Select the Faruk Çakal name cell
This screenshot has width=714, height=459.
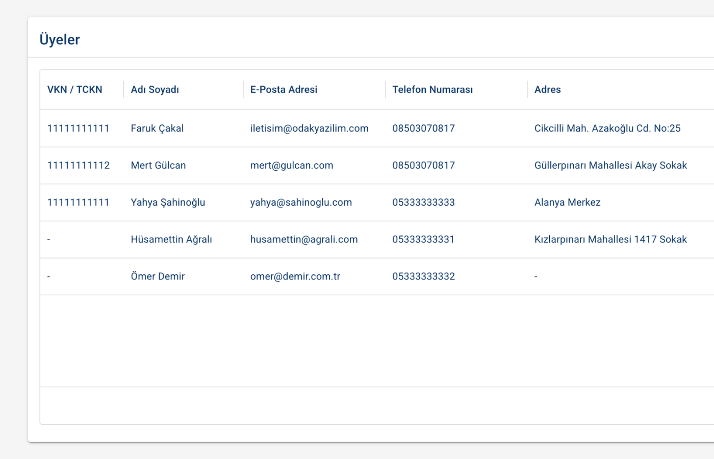(x=157, y=129)
